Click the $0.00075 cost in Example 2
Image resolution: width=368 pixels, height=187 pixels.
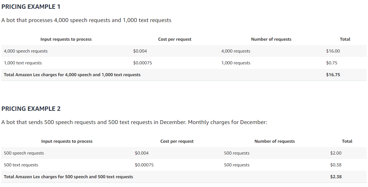pos(144,165)
